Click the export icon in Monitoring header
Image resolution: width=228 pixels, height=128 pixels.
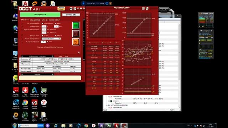[x=147, y=9]
